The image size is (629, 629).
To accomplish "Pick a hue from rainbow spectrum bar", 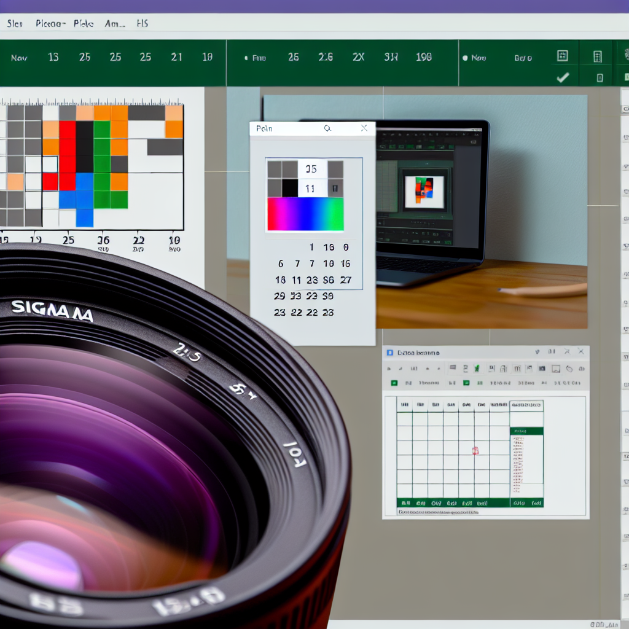I will [305, 214].
